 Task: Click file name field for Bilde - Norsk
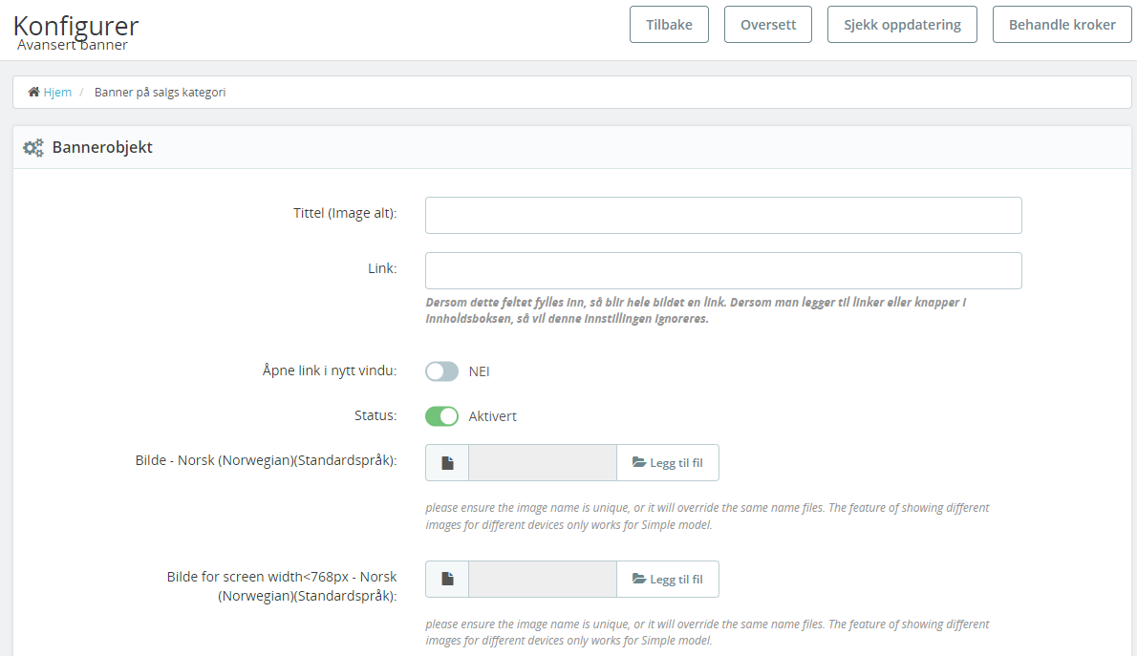click(x=543, y=462)
